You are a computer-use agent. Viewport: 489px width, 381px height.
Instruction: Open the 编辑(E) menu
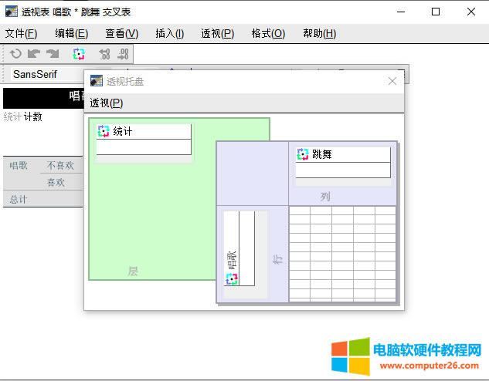coord(71,33)
